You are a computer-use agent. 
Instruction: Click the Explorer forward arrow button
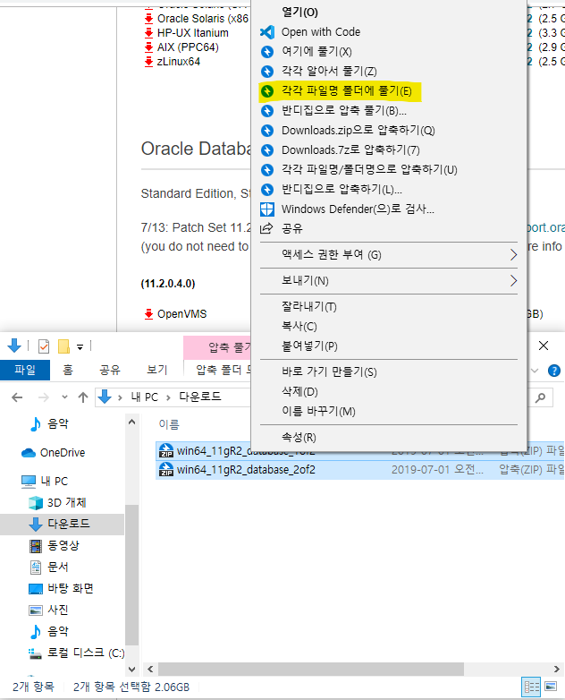coord(44,397)
